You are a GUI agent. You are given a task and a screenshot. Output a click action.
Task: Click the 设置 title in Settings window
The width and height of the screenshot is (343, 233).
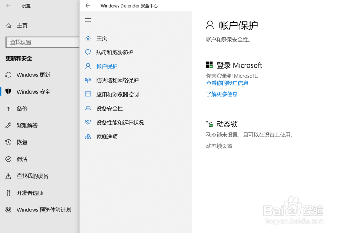click(26, 6)
